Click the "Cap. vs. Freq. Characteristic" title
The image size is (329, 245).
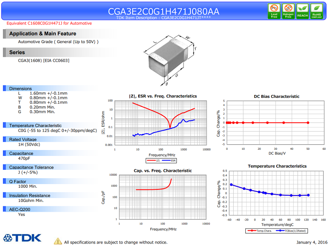pos(163,171)
